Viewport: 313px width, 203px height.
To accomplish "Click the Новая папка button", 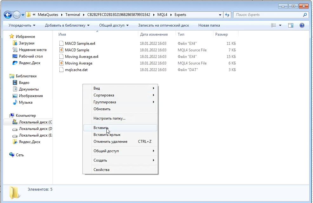I will 209,25.
